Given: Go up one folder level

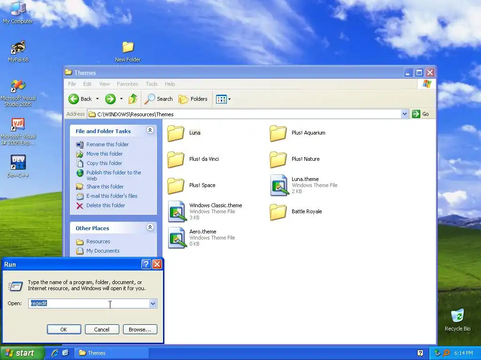Looking at the screenshot, I should pos(133,99).
